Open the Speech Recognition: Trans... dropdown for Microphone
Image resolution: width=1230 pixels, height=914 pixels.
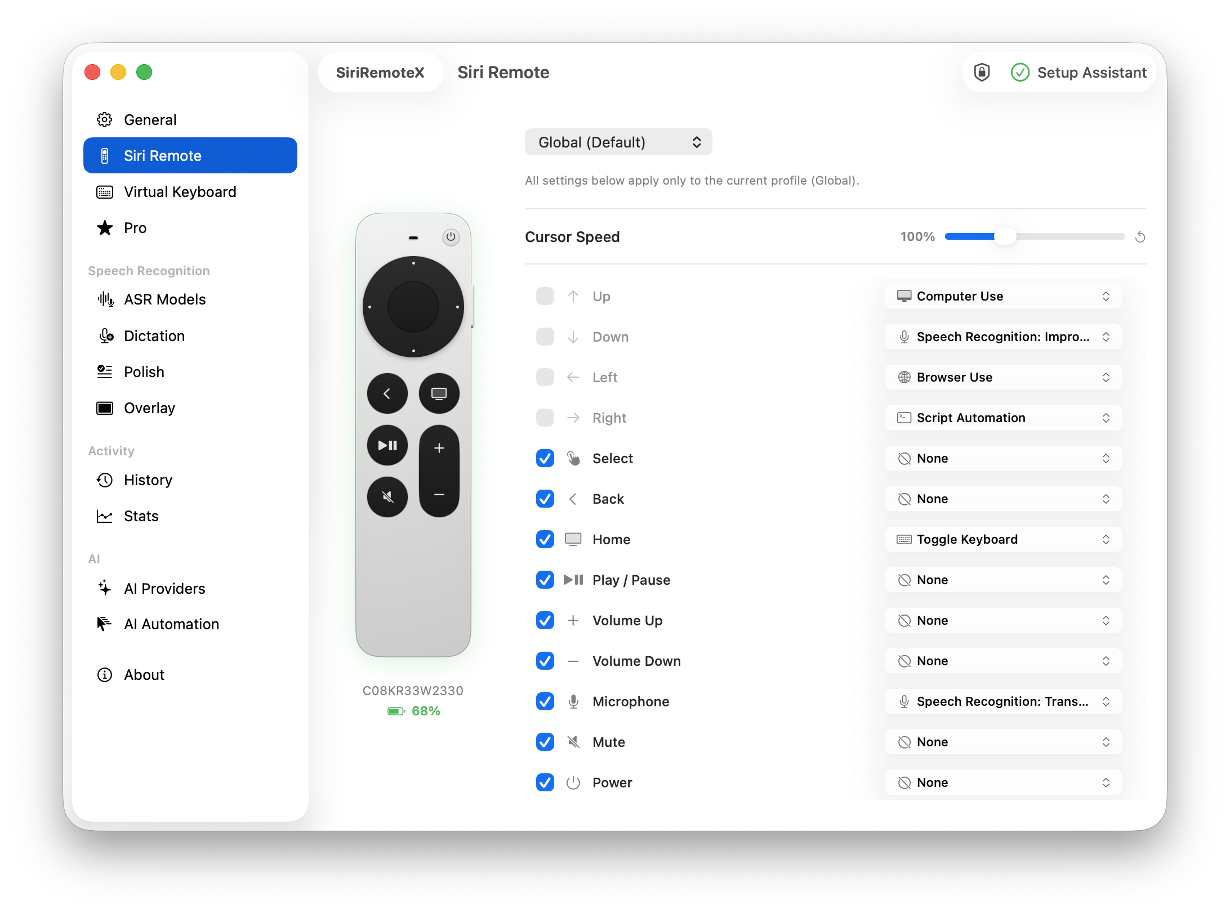pos(1003,702)
